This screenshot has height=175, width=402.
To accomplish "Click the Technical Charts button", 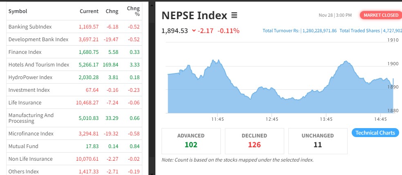I will click(x=375, y=133).
